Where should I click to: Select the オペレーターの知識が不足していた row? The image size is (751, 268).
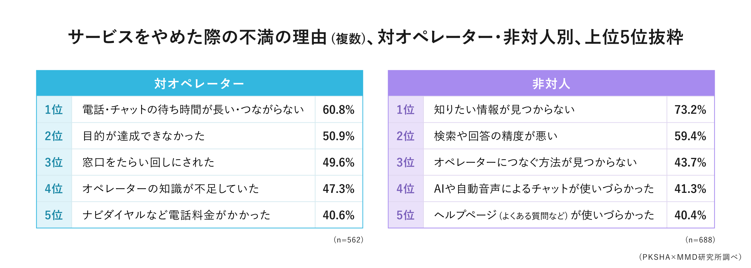(200, 188)
